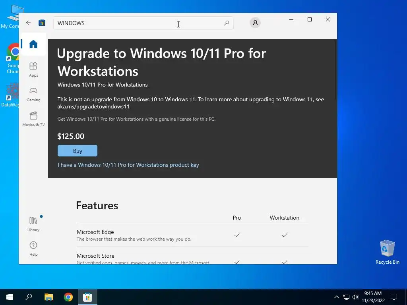Click the Store page vertical scrollbar
This screenshot has height=305, width=407.
click(335, 69)
